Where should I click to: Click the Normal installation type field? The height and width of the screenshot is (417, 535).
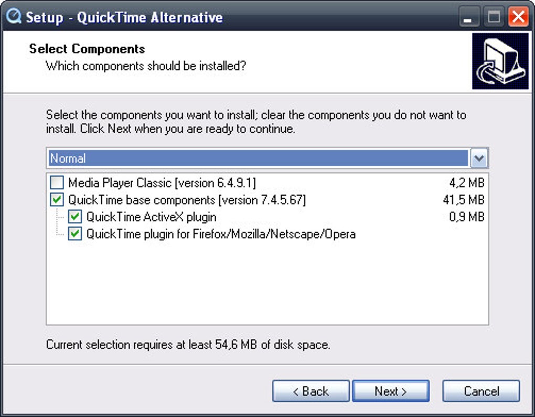pos(258,158)
